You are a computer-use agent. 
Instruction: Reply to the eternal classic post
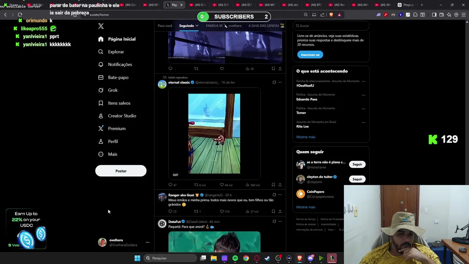[x=170, y=185]
